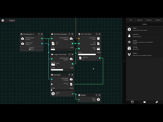Click the Text Downloader text output port
Viewport: 163px width, 122px height.
click(x=73, y=43)
